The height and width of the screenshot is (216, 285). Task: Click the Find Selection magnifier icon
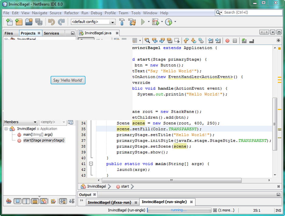tap(147, 41)
